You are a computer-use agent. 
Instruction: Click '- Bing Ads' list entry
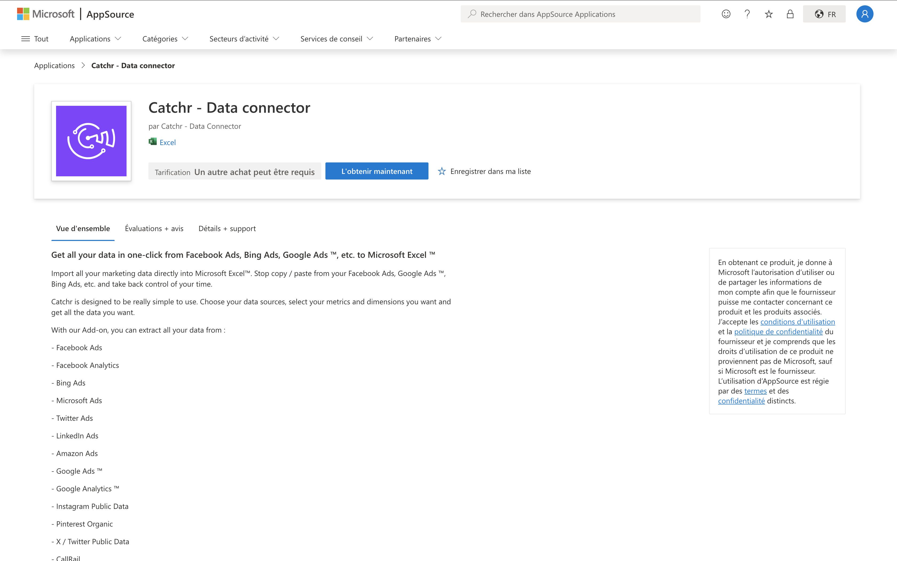69,383
